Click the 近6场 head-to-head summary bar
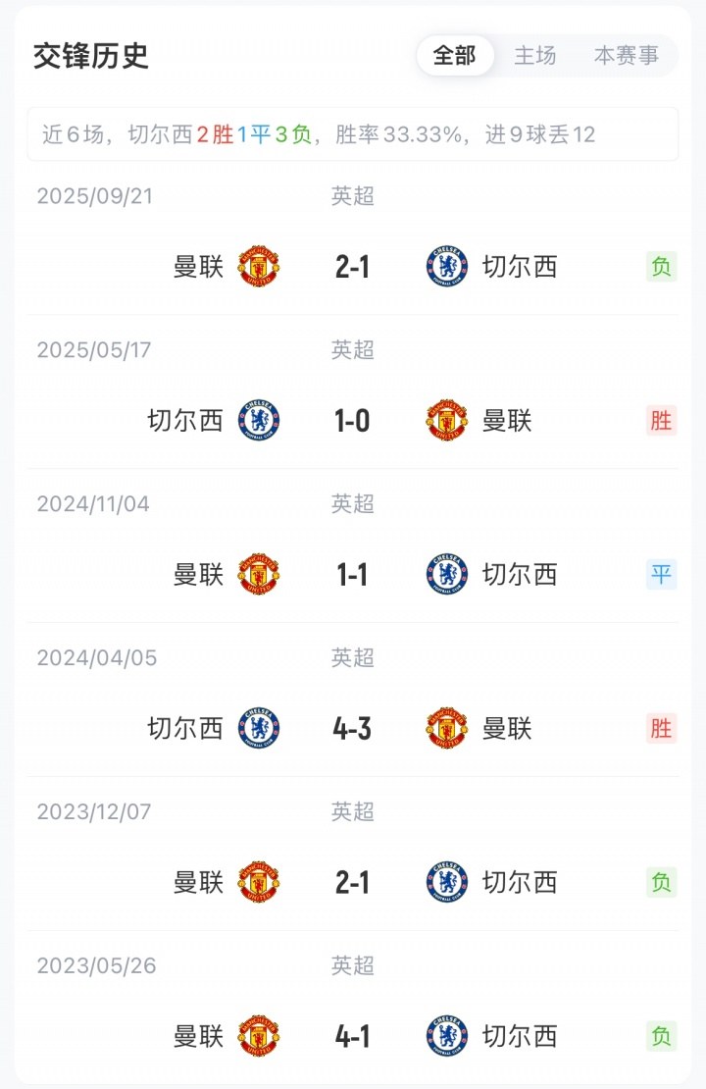Image resolution: width=706 pixels, height=1089 pixels. point(352,134)
